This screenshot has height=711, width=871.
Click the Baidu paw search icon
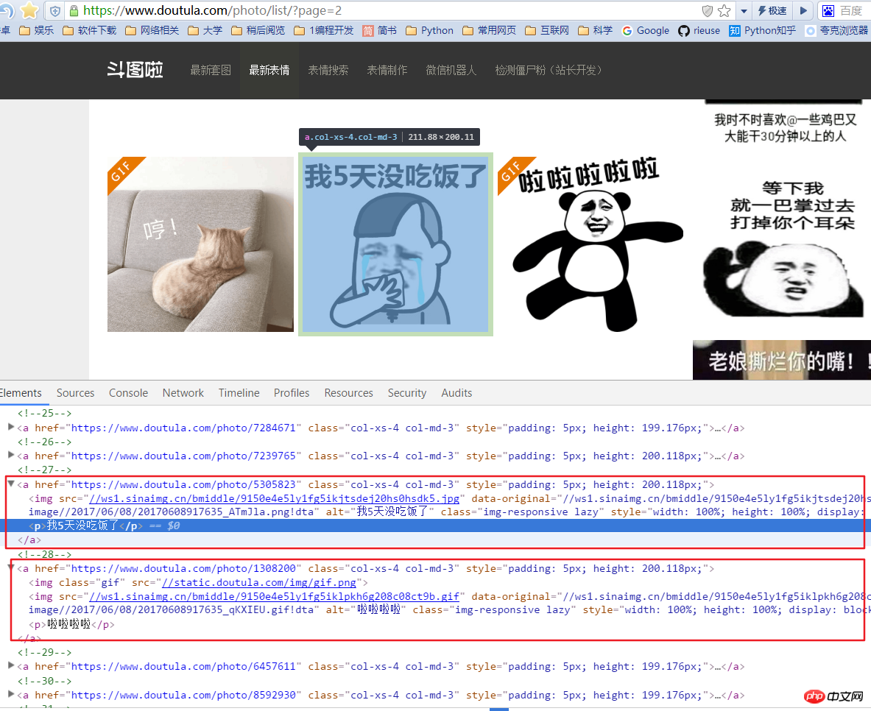tap(828, 11)
